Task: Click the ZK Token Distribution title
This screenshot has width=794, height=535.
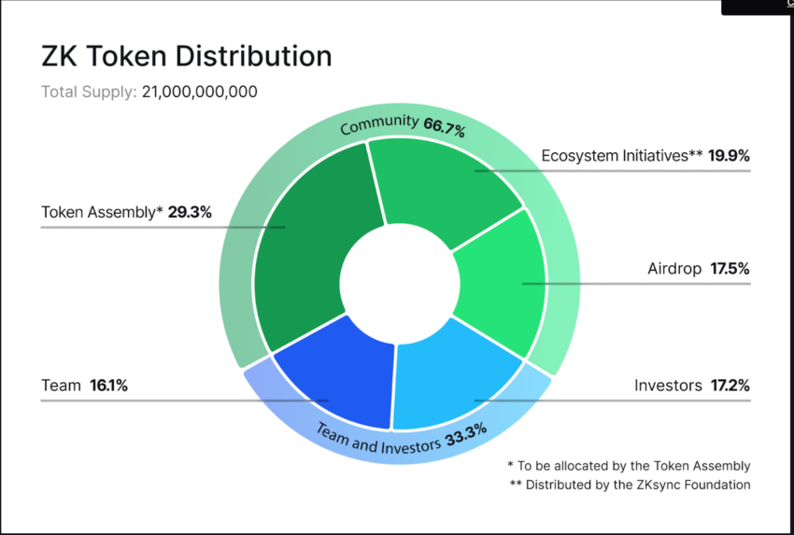Action: tap(186, 56)
